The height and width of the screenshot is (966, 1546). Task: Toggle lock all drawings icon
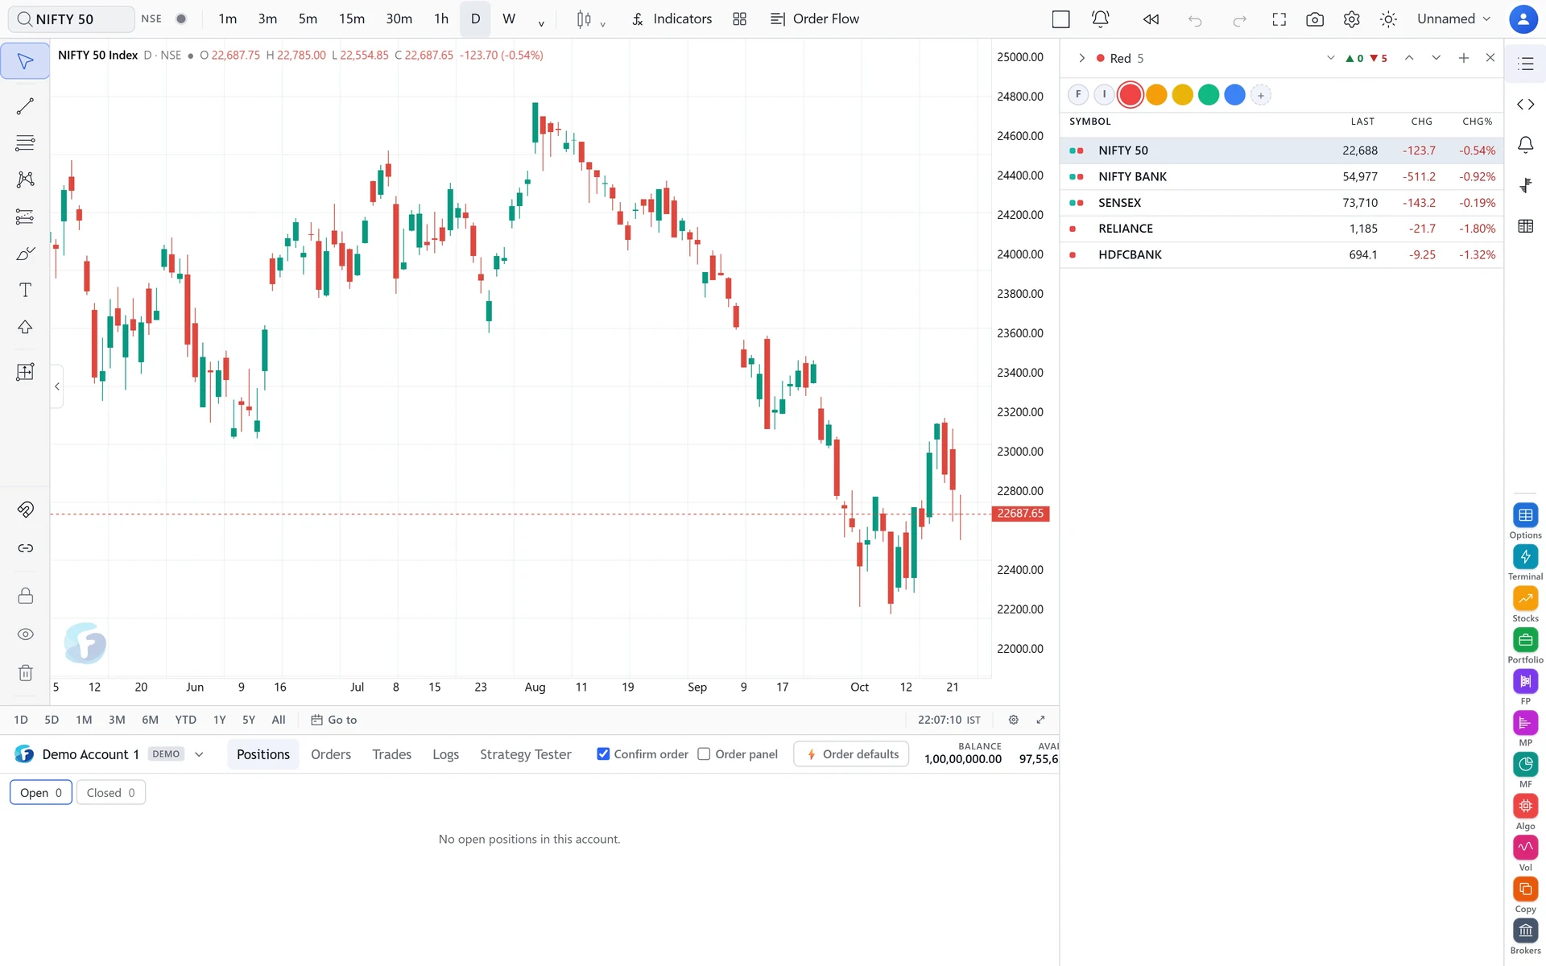(25, 596)
